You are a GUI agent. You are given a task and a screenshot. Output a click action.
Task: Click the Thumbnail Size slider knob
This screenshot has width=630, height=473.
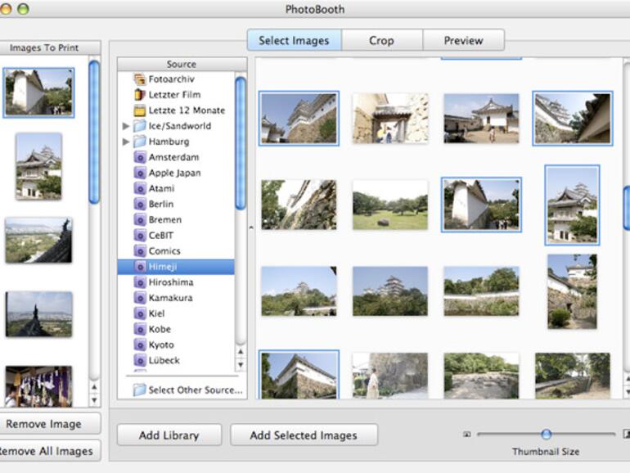click(546, 435)
